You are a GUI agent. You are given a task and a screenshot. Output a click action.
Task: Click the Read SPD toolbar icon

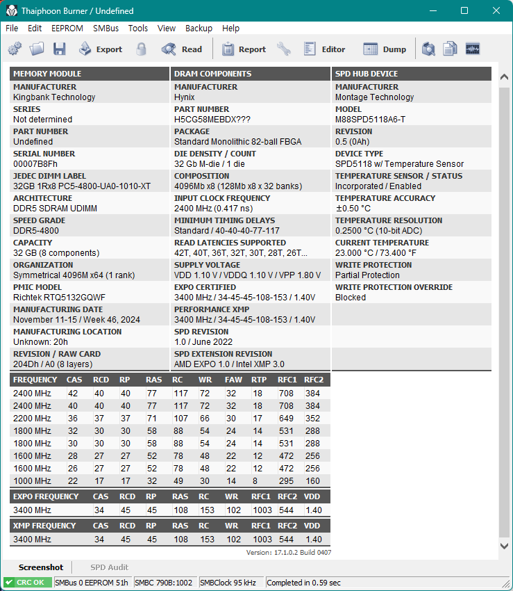tap(169, 49)
